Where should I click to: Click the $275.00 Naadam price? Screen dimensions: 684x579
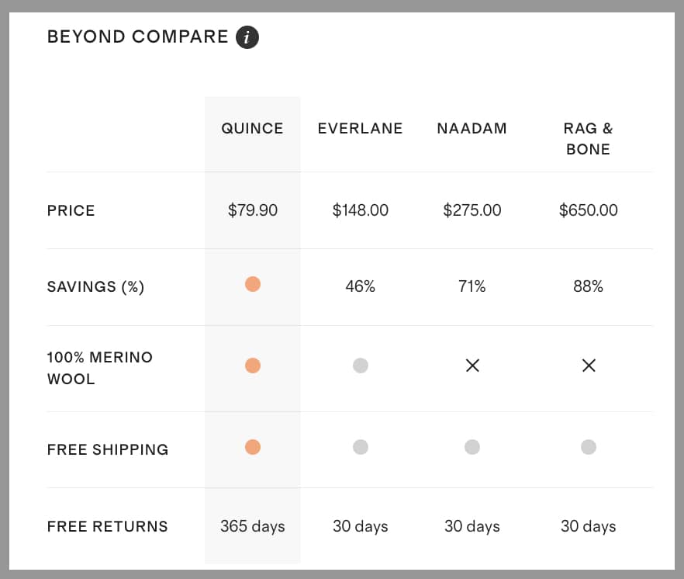(x=472, y=210)
